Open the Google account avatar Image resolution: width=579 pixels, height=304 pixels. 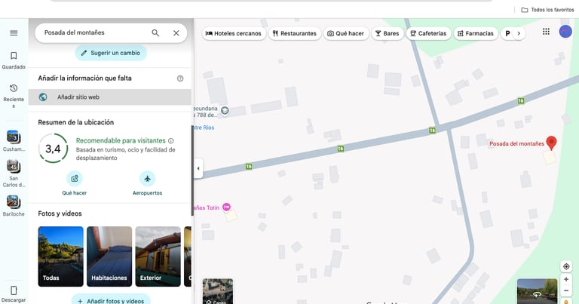pos(565,32)
